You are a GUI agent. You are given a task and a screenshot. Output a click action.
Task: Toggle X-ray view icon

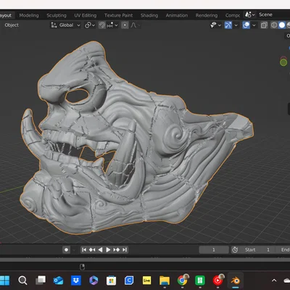[264, 25]
